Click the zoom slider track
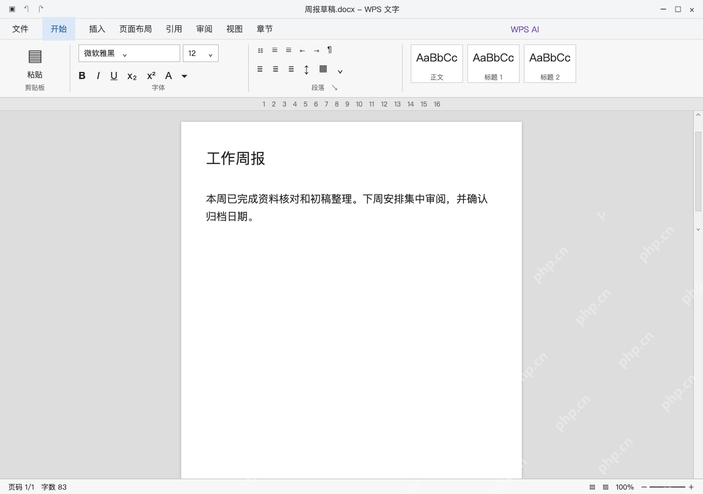 [x=667, y=487]
